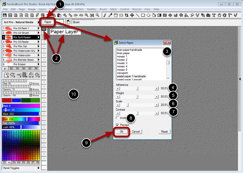
Task: Expand Pro Air Brush options arrow
Action: (x=39, y=33)
